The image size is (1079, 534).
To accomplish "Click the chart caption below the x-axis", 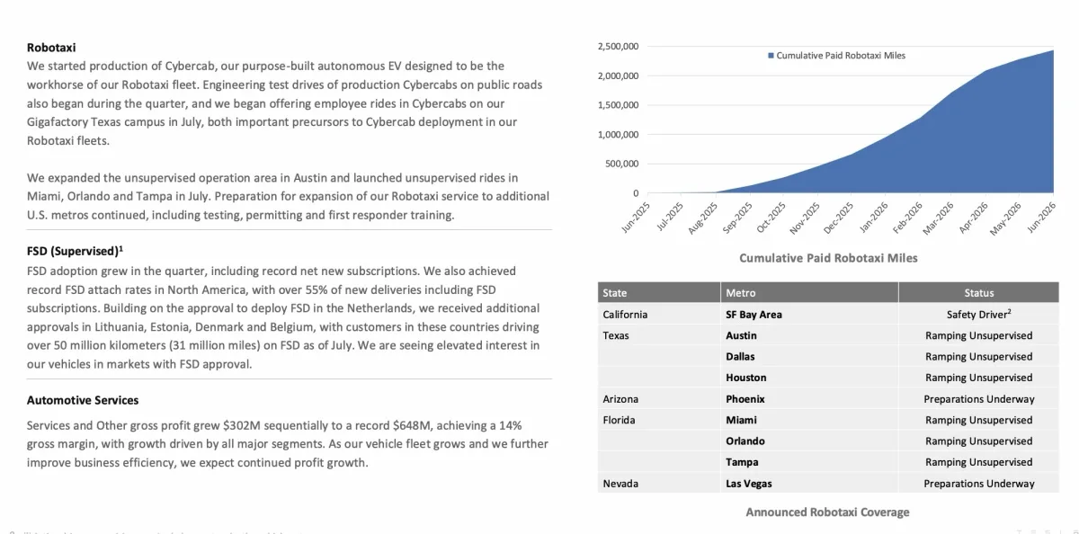I will click(x=828, y=258).
